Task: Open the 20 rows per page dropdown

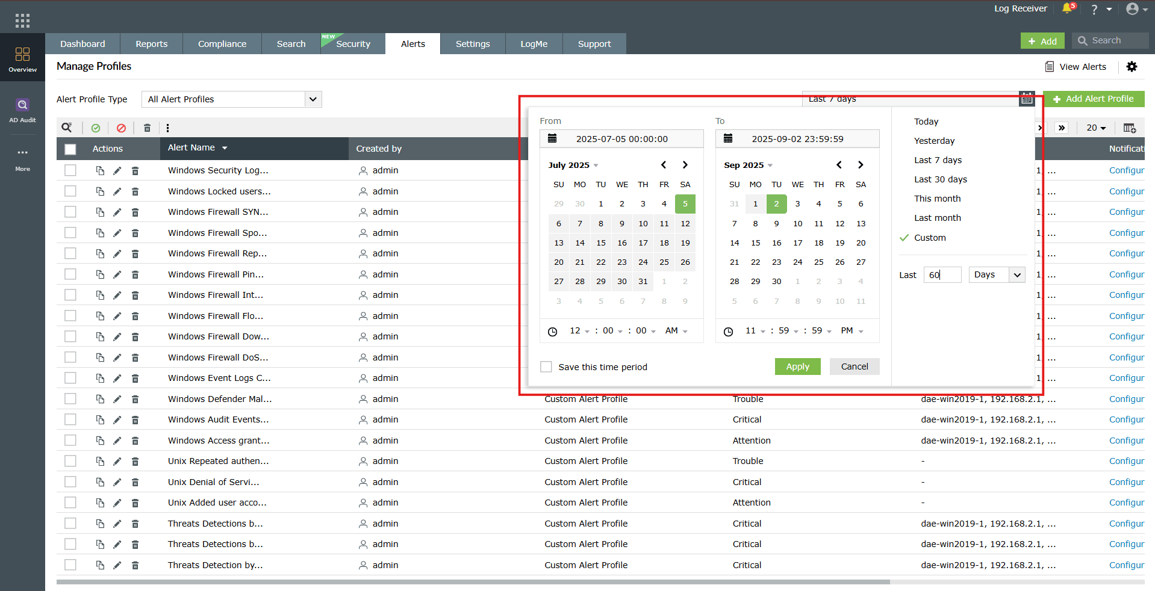Action: tap(1096, 128)
